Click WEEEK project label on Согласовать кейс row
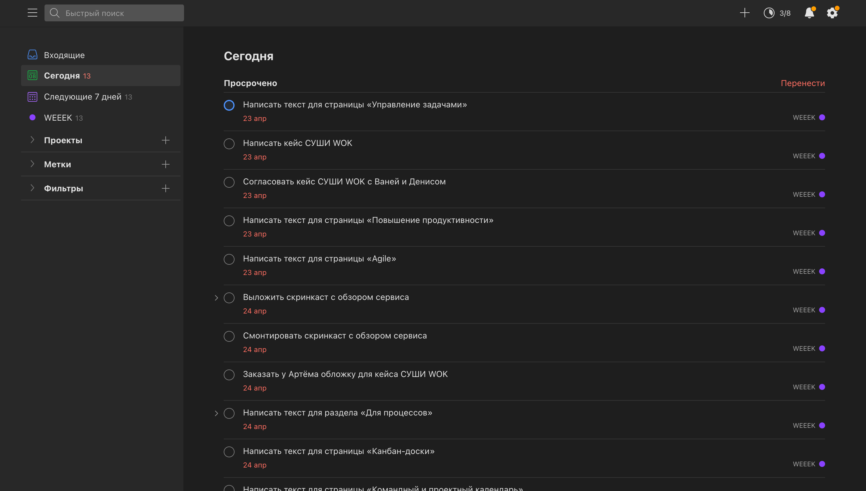 point(804,194)
